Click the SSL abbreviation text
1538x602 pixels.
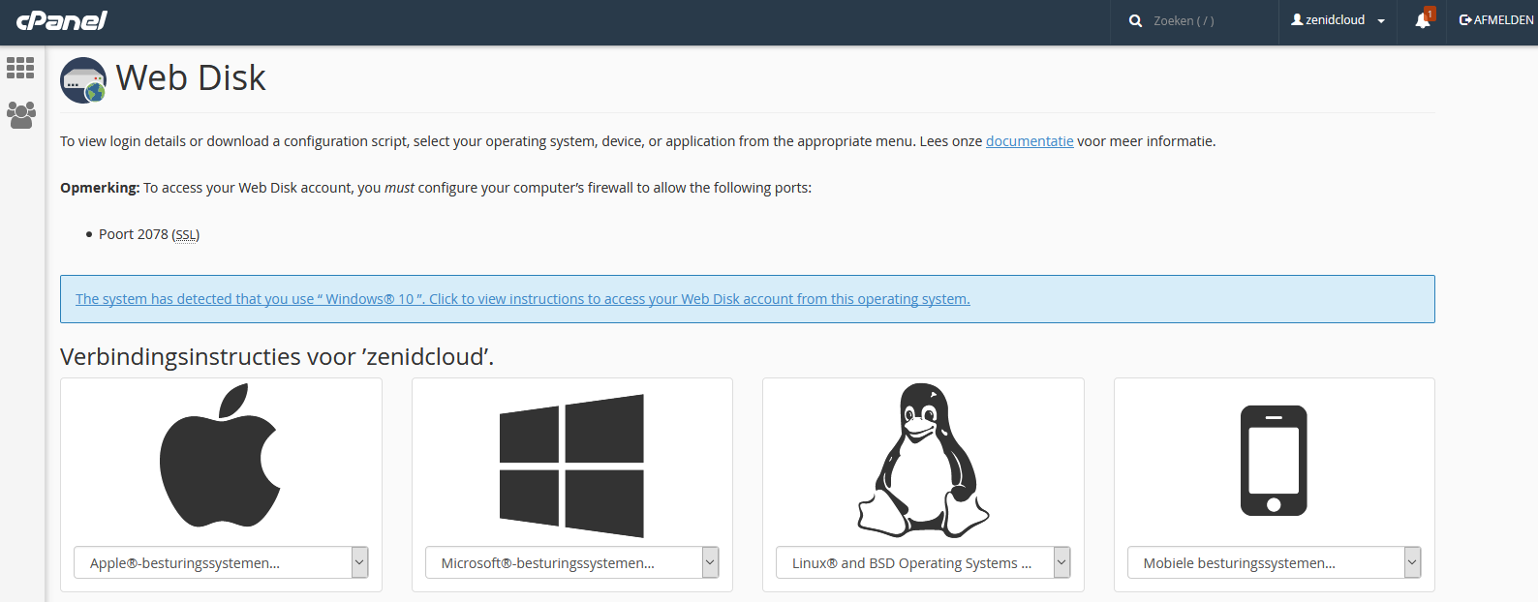point(186,235)
